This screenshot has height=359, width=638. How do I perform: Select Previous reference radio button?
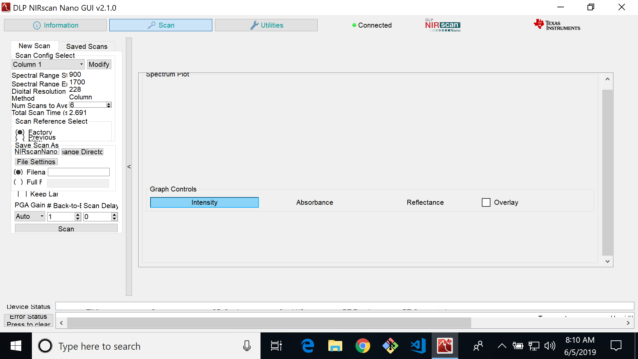point(20,137)
